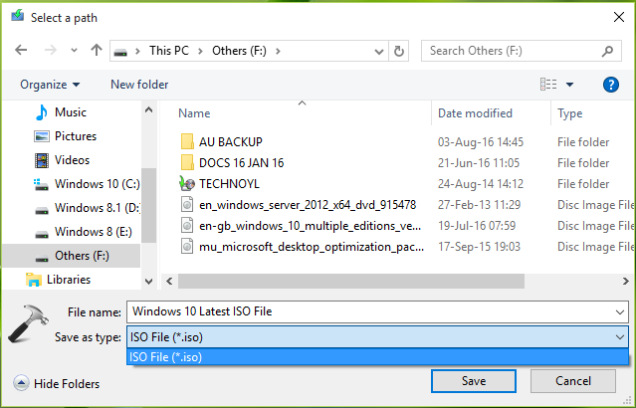Screen dimensions: 636x408
Task: Click the Libraries folder icon
Action: click(x=34, y=280)
